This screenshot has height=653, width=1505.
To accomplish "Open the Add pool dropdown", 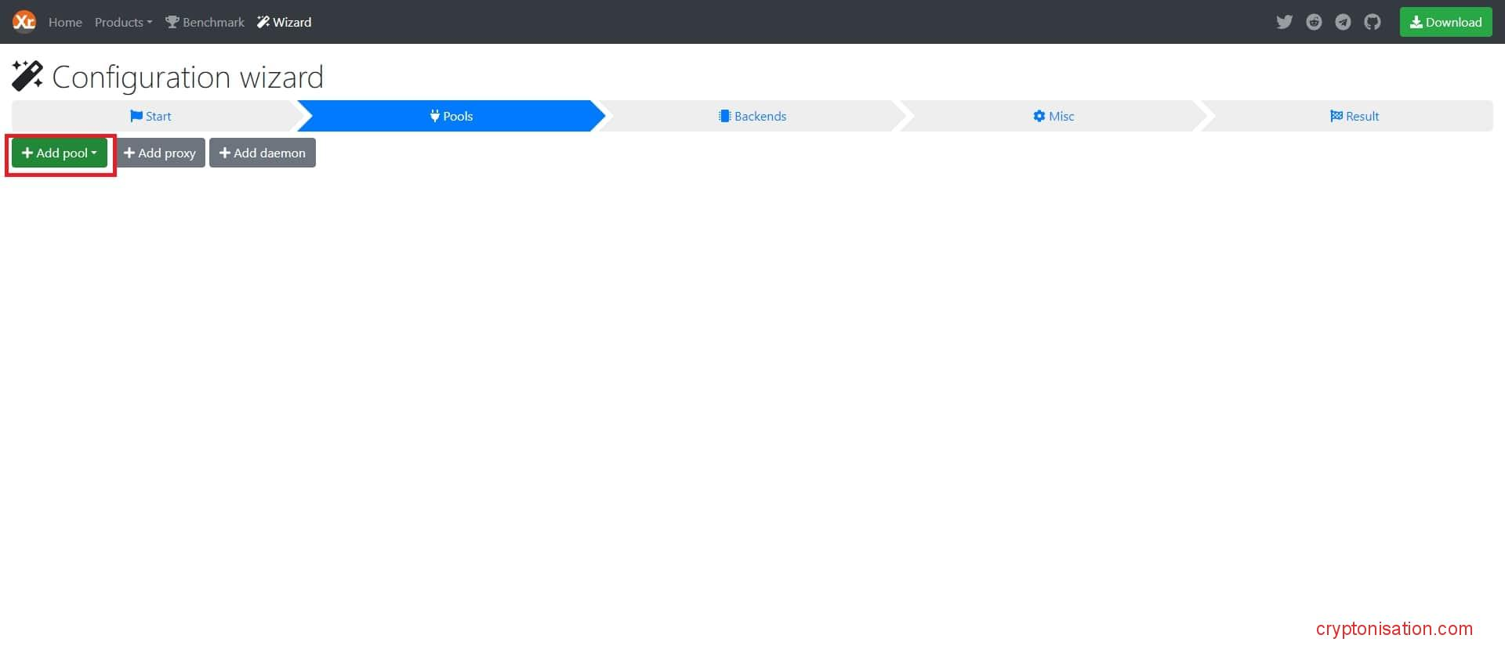I will coord(60,153).
